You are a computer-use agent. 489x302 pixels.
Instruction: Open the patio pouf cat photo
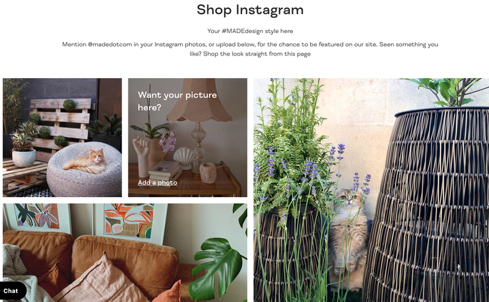pos(62,138)
